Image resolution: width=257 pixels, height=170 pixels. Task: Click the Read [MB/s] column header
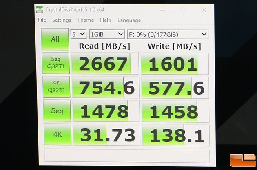(x=104, y=46)
